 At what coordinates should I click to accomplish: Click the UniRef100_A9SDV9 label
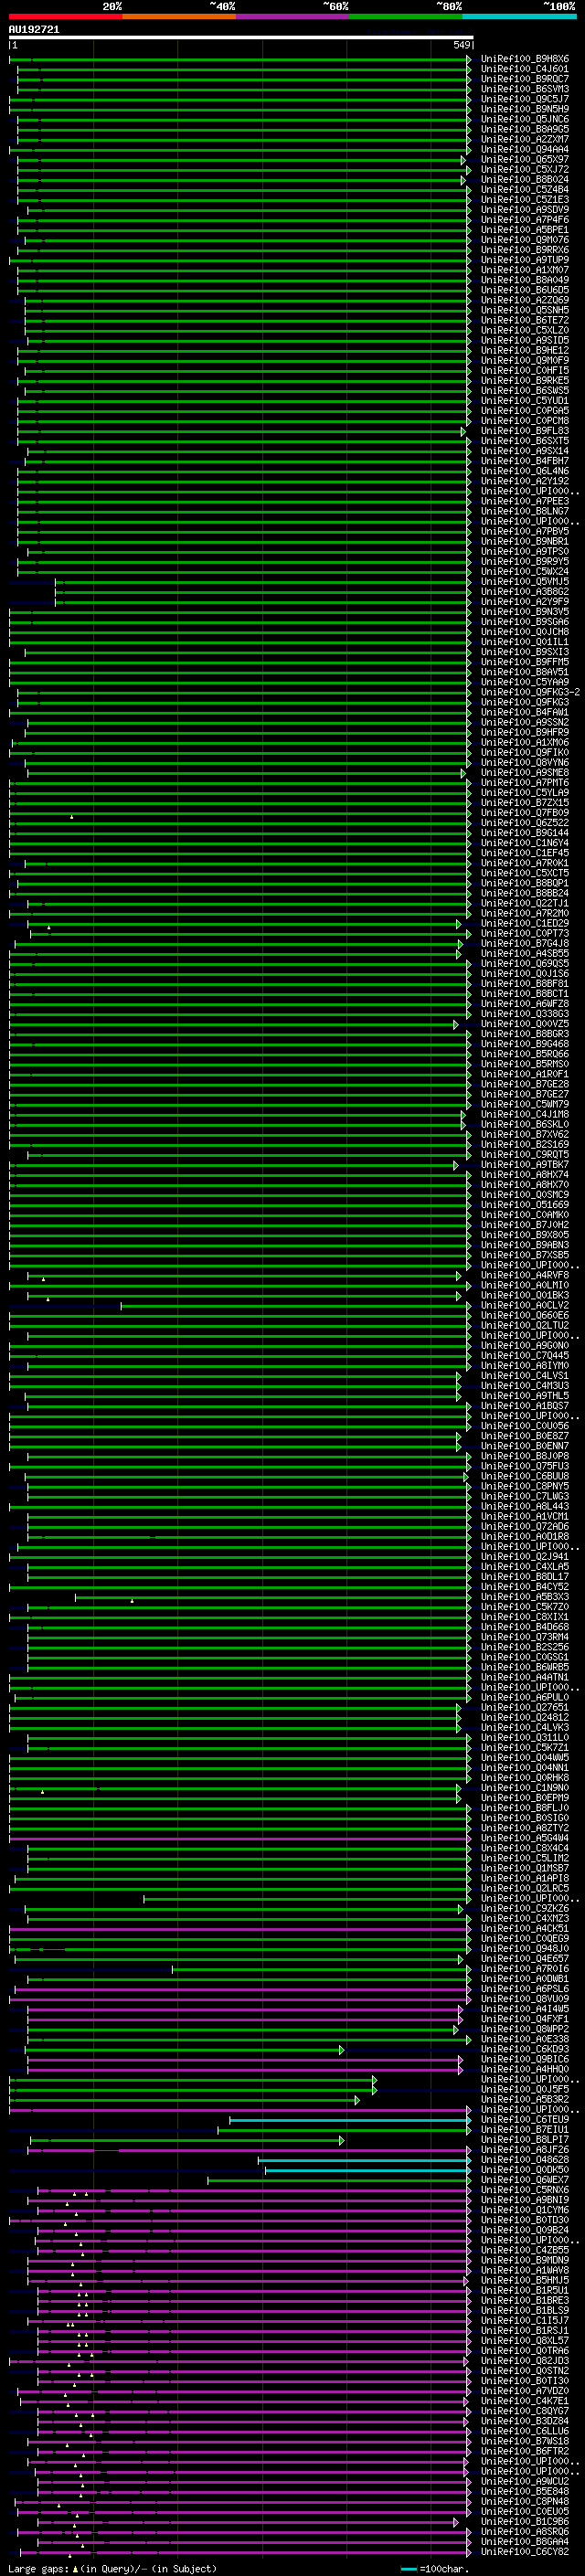coord(525,210)
